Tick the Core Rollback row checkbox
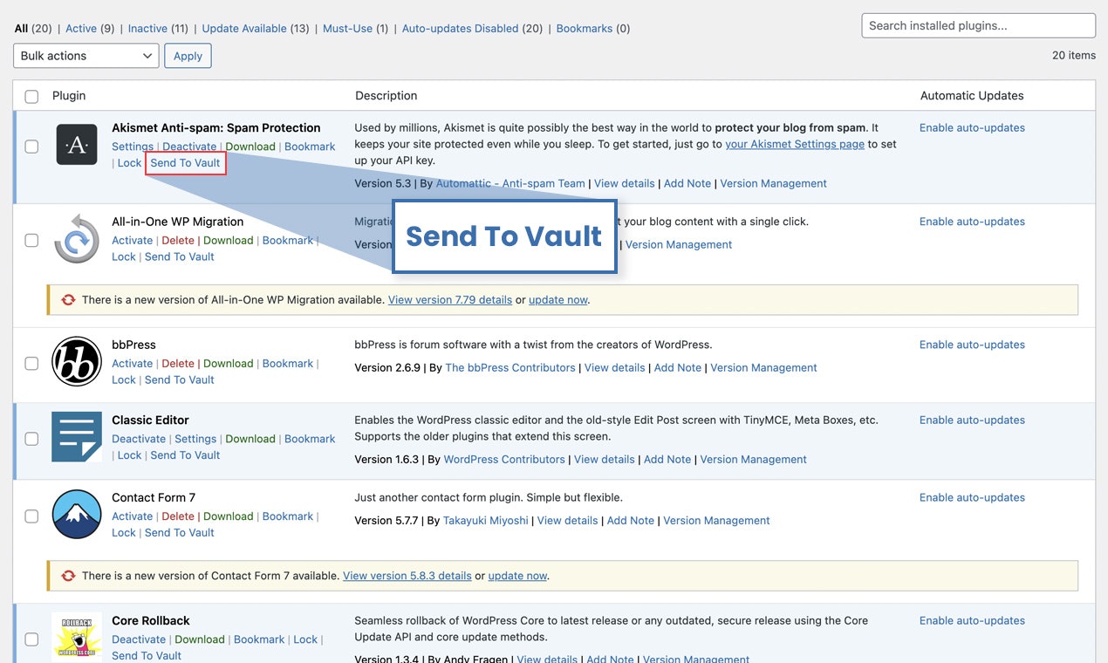1108x663 pixels. (31, 639)
